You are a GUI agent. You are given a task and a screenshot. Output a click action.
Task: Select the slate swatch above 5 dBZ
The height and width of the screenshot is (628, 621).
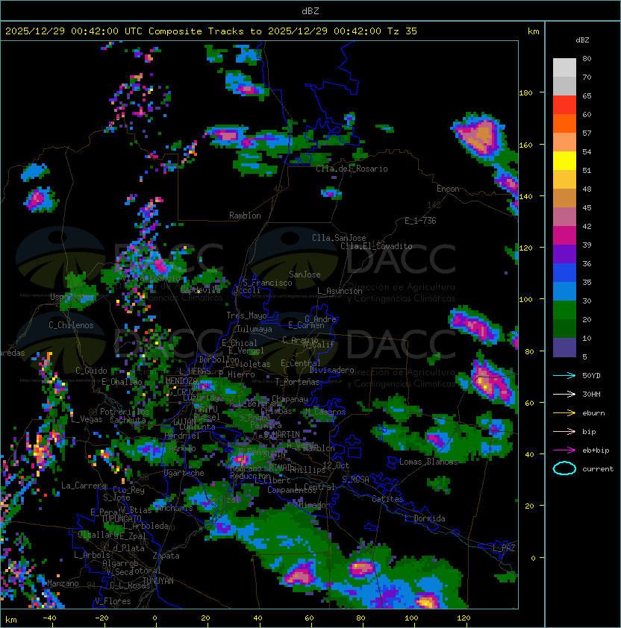point(564,348)
